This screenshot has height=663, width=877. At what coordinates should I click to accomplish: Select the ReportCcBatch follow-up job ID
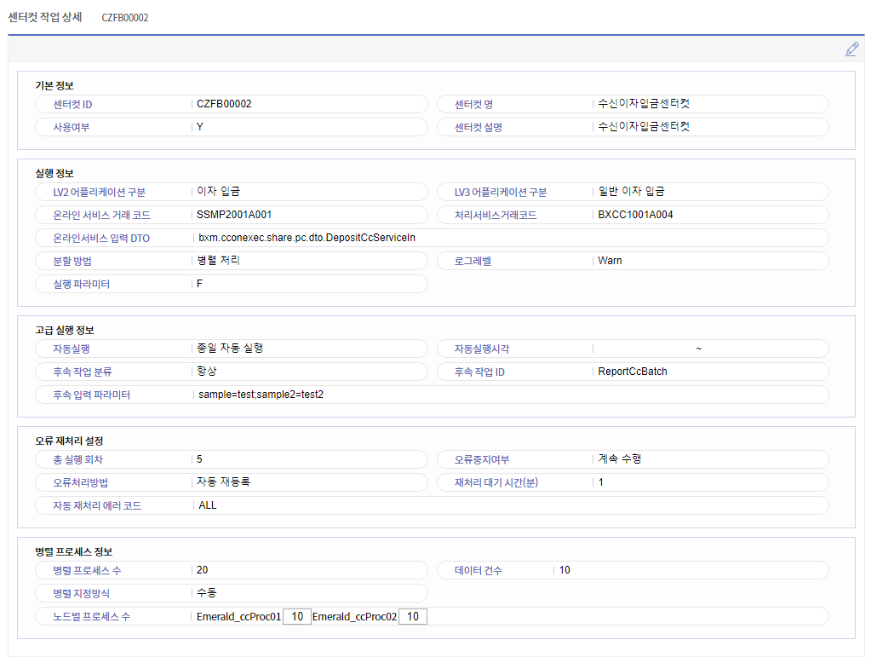tap(633, 372)
